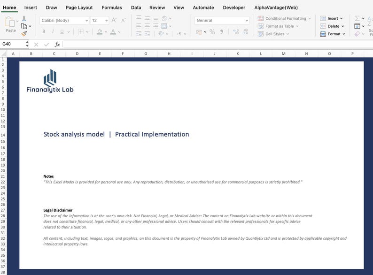
Task: Click the AutoSum sigma icon
Action: [357, 18]
